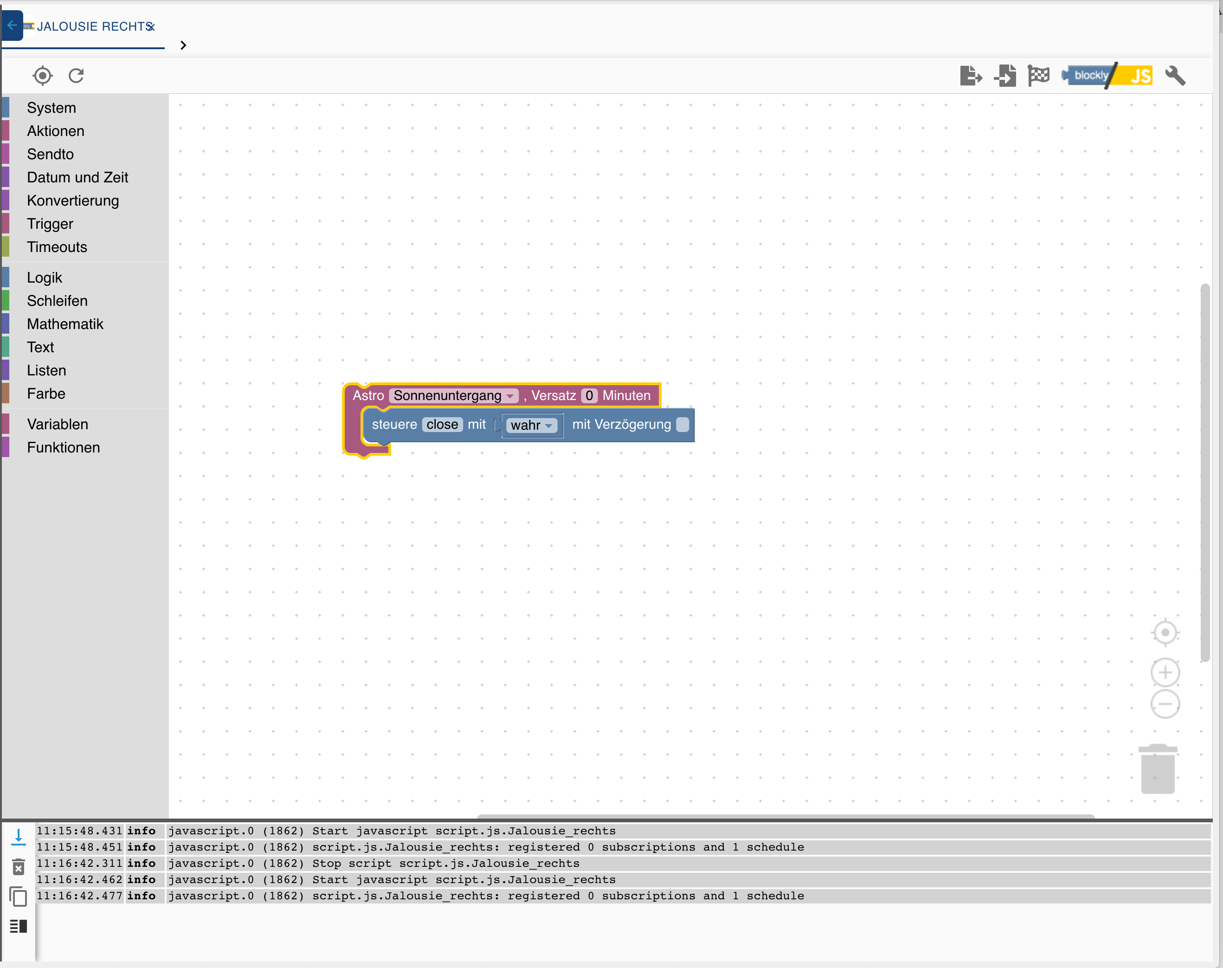Click the check blocks flag icon
This screenshot has width=1223, height=968.
(1038, 75)
